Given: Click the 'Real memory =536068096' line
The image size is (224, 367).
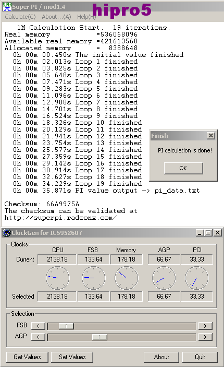Looking at the screenshot, I should pos(71,34).
